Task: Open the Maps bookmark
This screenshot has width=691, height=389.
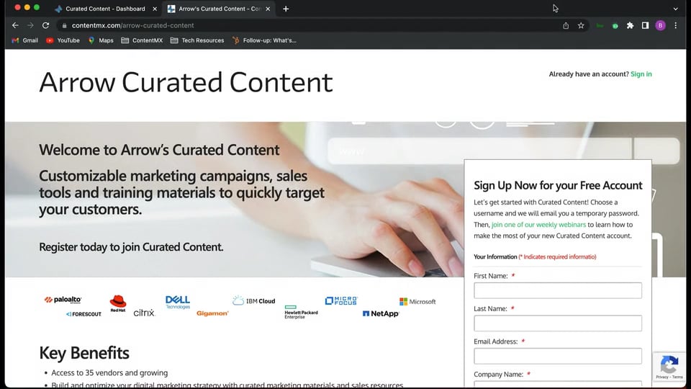Action: pos(101,40)
